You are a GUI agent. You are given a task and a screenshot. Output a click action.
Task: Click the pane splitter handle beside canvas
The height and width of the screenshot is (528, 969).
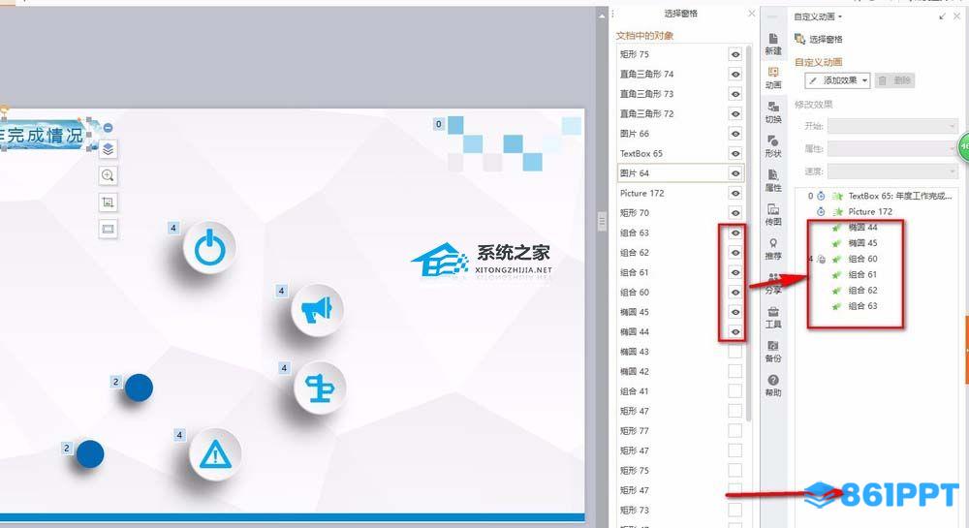pyautogui.click(x=602, y=221)
